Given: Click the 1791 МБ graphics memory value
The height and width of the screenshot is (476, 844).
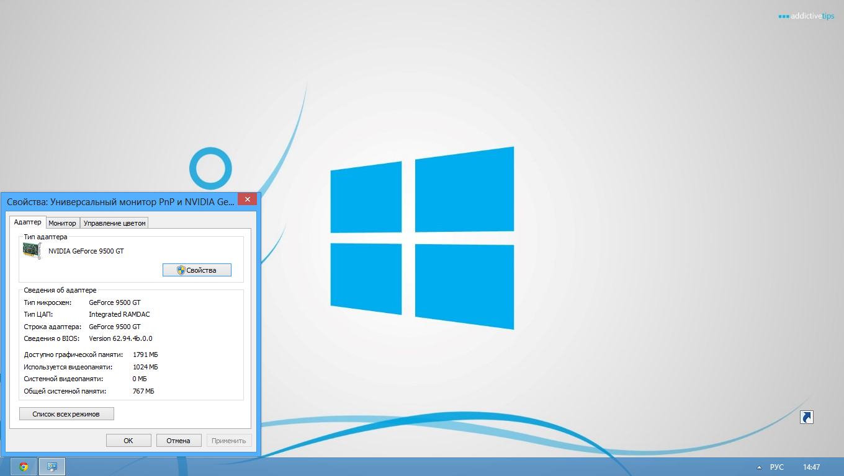Looking at the screenshot, I should (146, 355).
